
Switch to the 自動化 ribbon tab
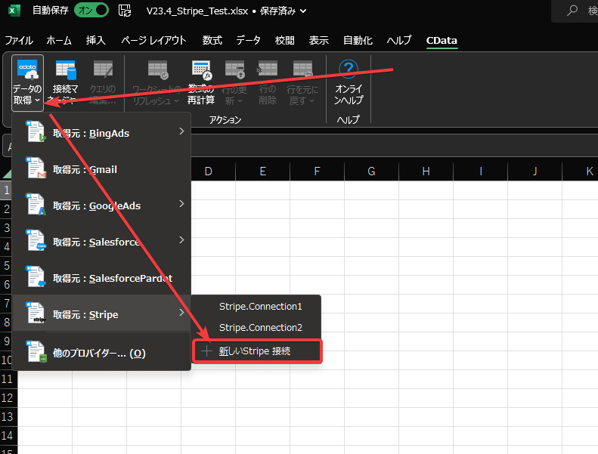(358, 40)
